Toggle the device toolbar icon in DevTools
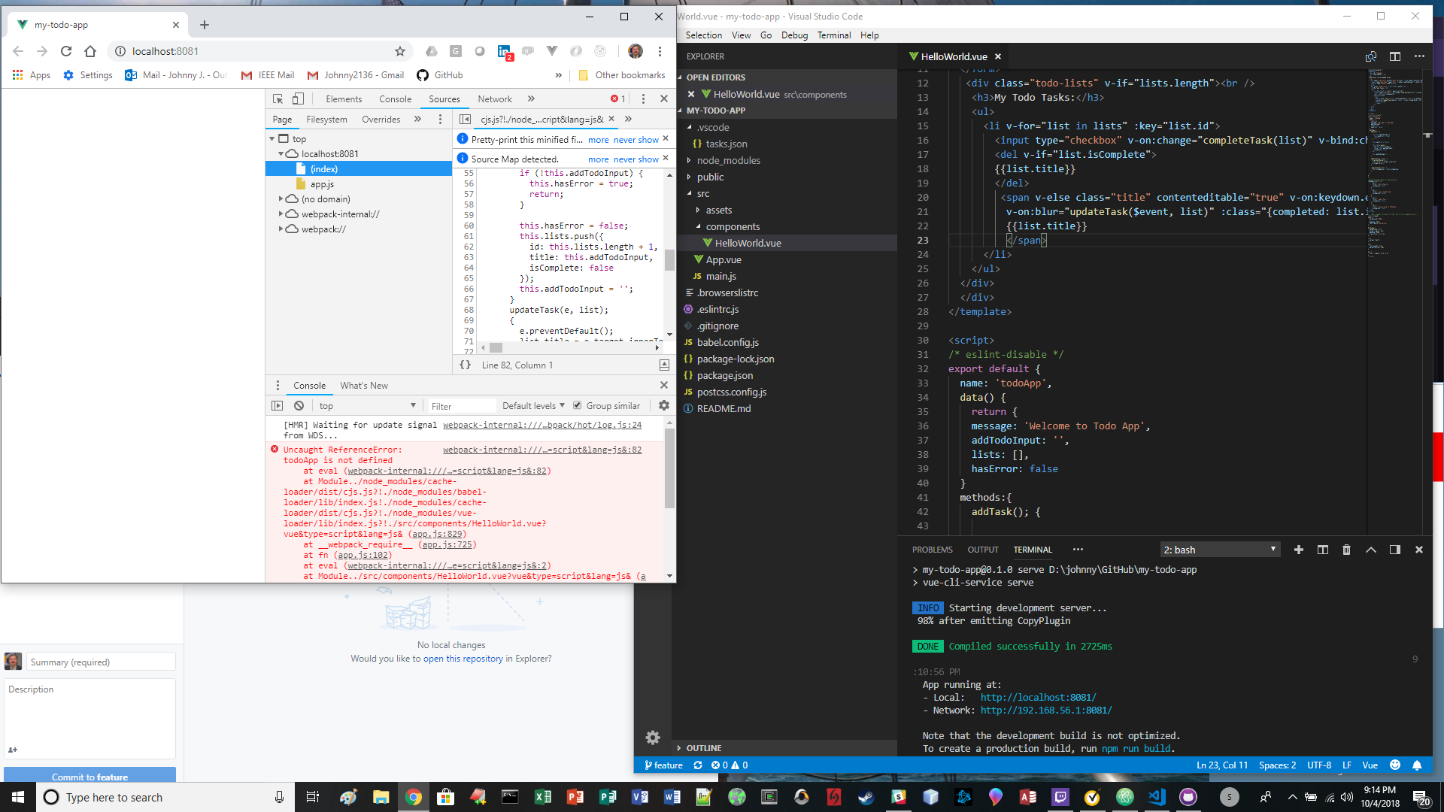 [x=298, y=99]
